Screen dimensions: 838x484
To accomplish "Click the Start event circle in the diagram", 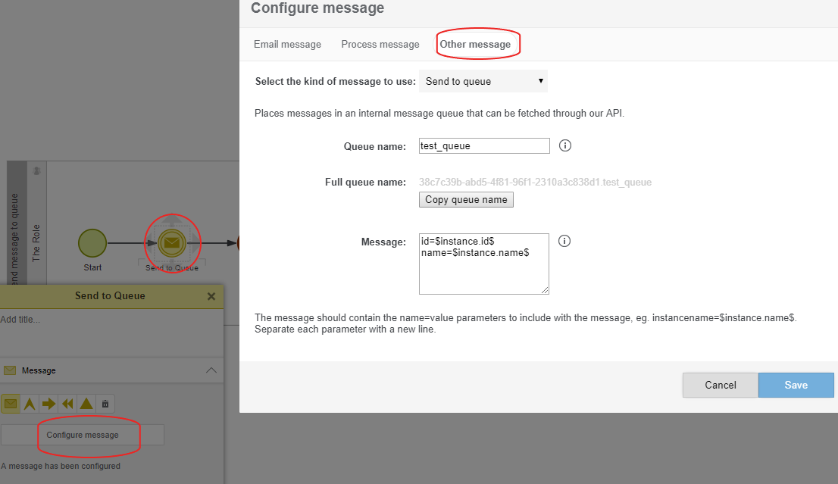I will coord(92,243).
